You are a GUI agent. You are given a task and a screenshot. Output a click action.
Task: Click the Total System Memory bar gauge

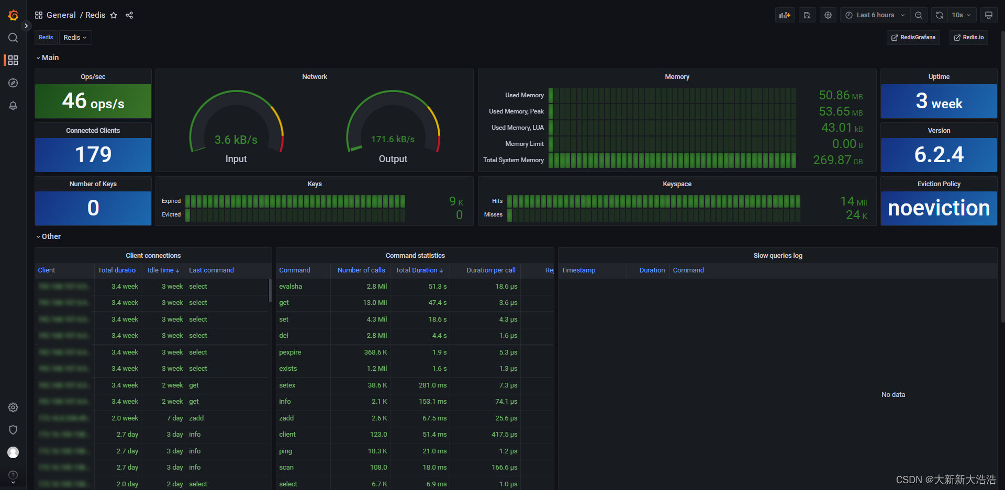[x=673, y=160]
